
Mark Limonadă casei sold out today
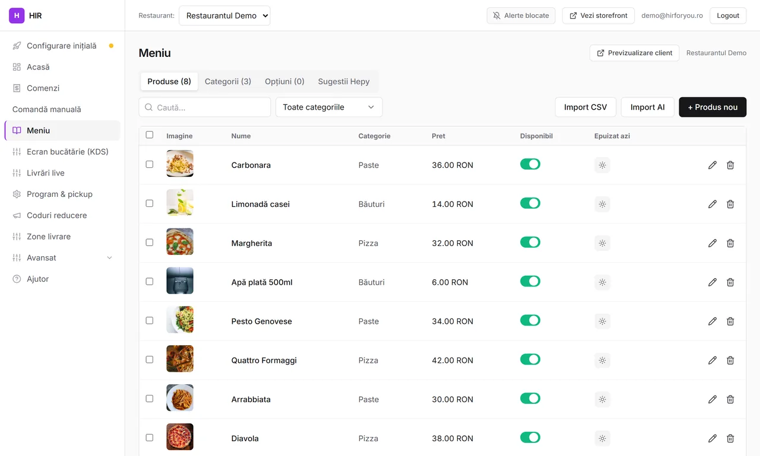(x=602, y=204)
